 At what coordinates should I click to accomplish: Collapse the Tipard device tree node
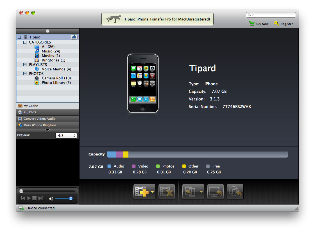(19, 37)
